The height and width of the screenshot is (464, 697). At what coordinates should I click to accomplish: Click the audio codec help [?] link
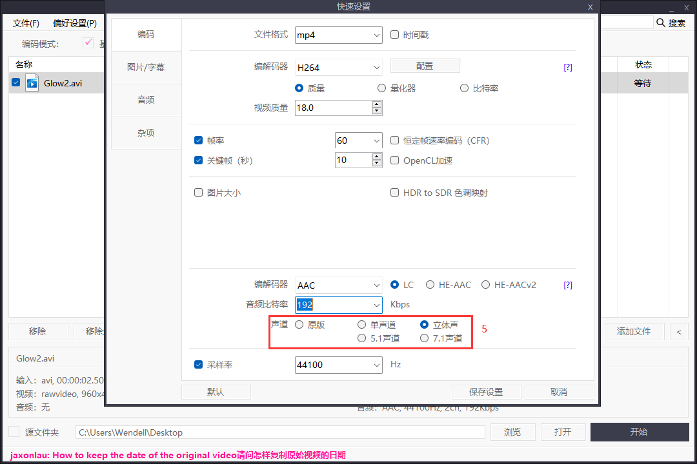point(568,285)
